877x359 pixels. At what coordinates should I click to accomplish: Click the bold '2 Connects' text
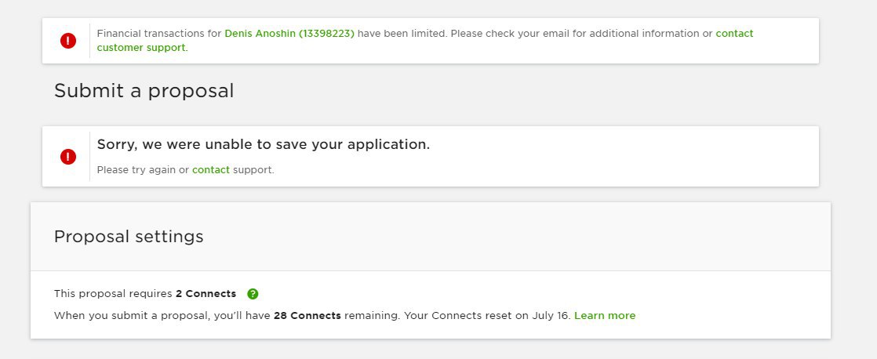pos(206,294)
